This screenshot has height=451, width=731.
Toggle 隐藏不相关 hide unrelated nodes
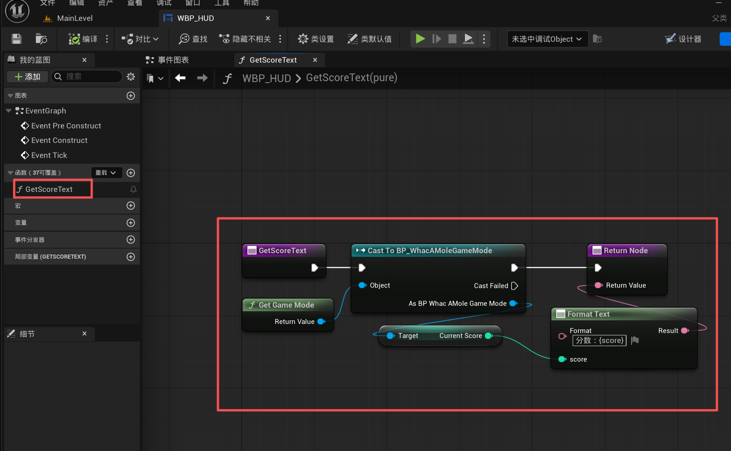click(x=245, y=39)
